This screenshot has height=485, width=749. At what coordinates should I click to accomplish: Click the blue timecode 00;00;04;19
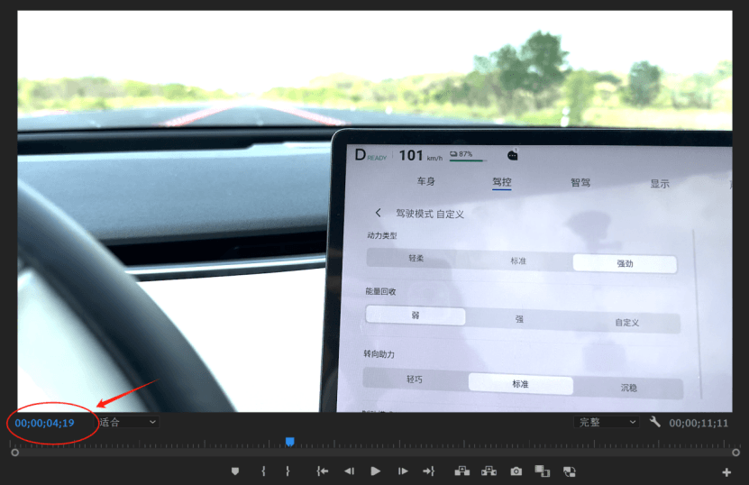pyautogui.click(x=44, y=423)
